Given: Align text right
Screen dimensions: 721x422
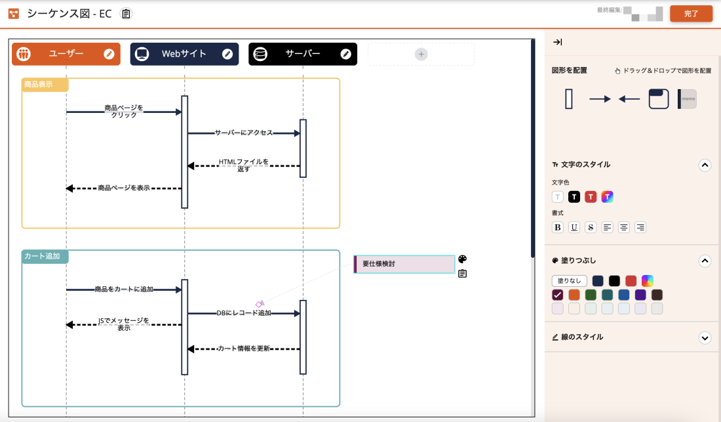Looking at the screenshot, I should point(640,227).
